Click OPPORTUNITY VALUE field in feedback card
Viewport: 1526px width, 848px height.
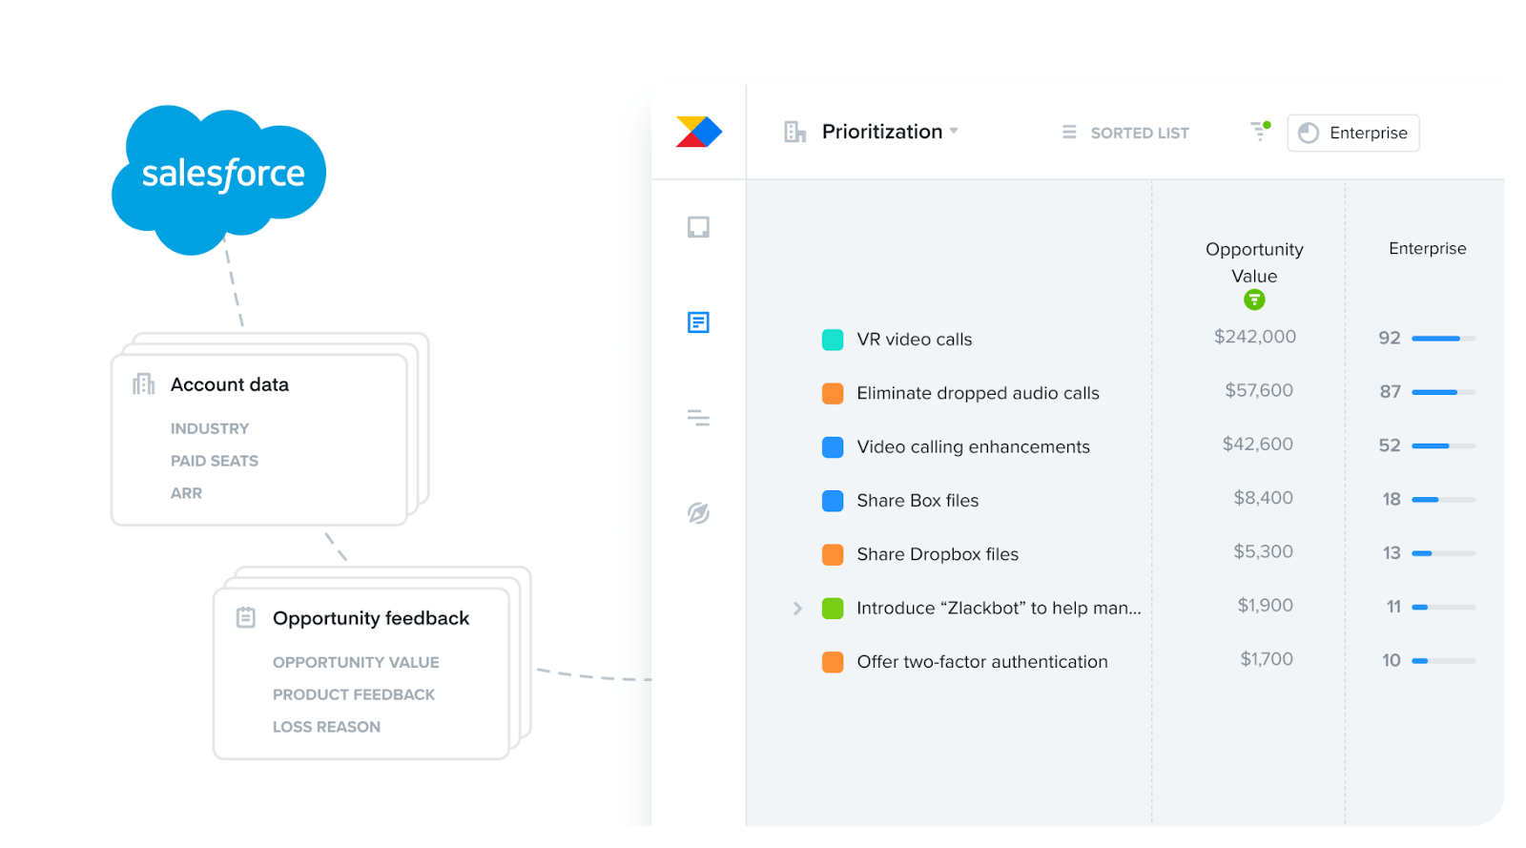coord(356,662)
